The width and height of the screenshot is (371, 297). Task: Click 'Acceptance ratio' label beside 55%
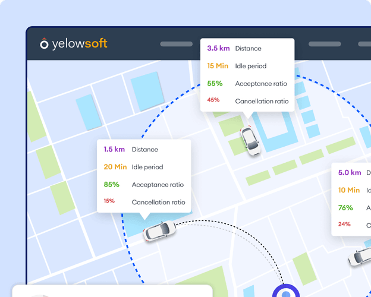tap(261, 84)
